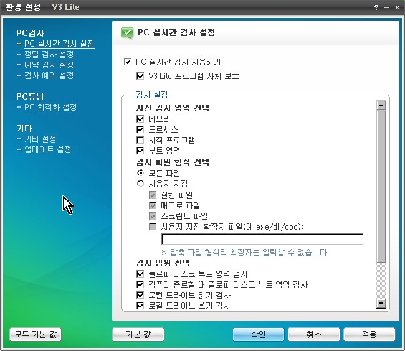Toggle 스크립트 파일 checkbox
Screen dimensions: 405x351
click(153, 216)
